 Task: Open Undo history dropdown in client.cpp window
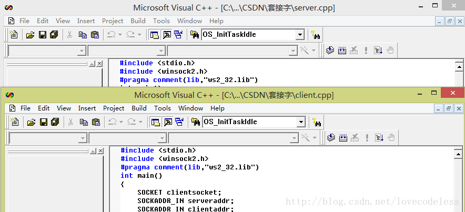coord(122,122)
